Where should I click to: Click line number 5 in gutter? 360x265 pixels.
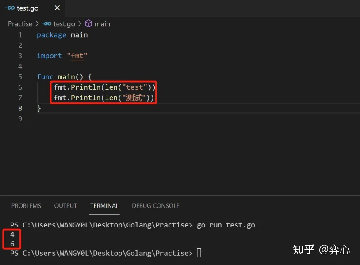20,76
